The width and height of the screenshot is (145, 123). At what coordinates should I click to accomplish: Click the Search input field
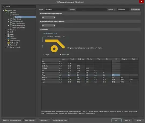19,7
